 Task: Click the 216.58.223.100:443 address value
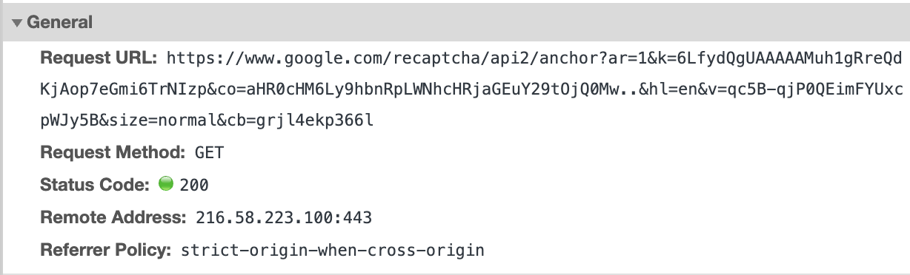(x=283, y=218)
